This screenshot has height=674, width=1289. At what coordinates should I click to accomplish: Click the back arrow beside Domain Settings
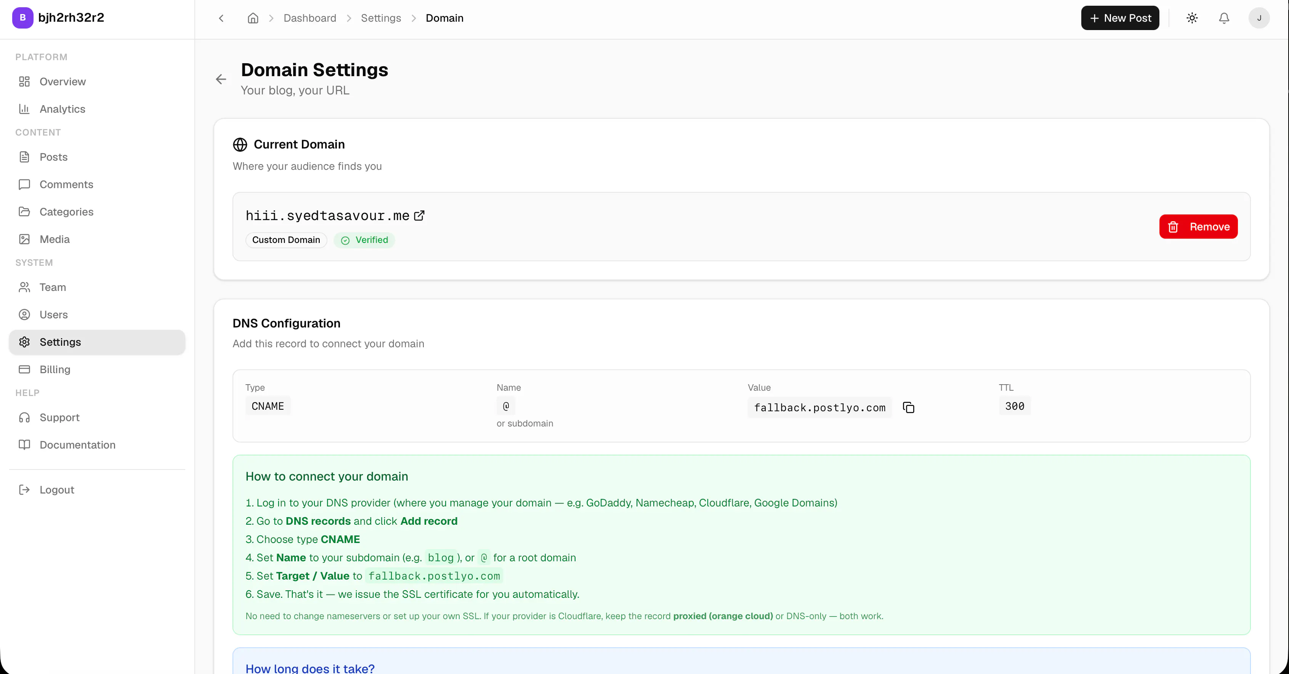(221, 79)
